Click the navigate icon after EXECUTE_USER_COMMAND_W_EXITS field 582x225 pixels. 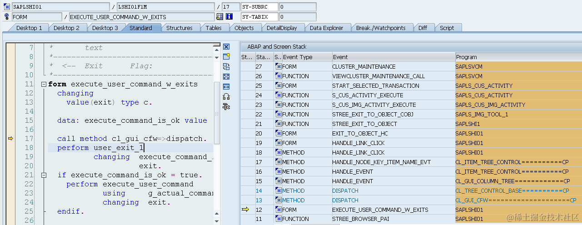[x=220, y=17]
